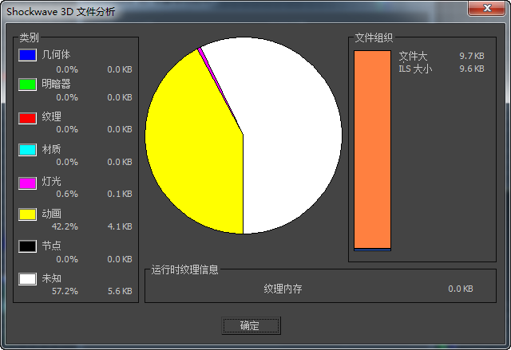Click the blue 几何体 color swatch
Image resolution: width=511 pixels, height=350 pixels.
27,55
